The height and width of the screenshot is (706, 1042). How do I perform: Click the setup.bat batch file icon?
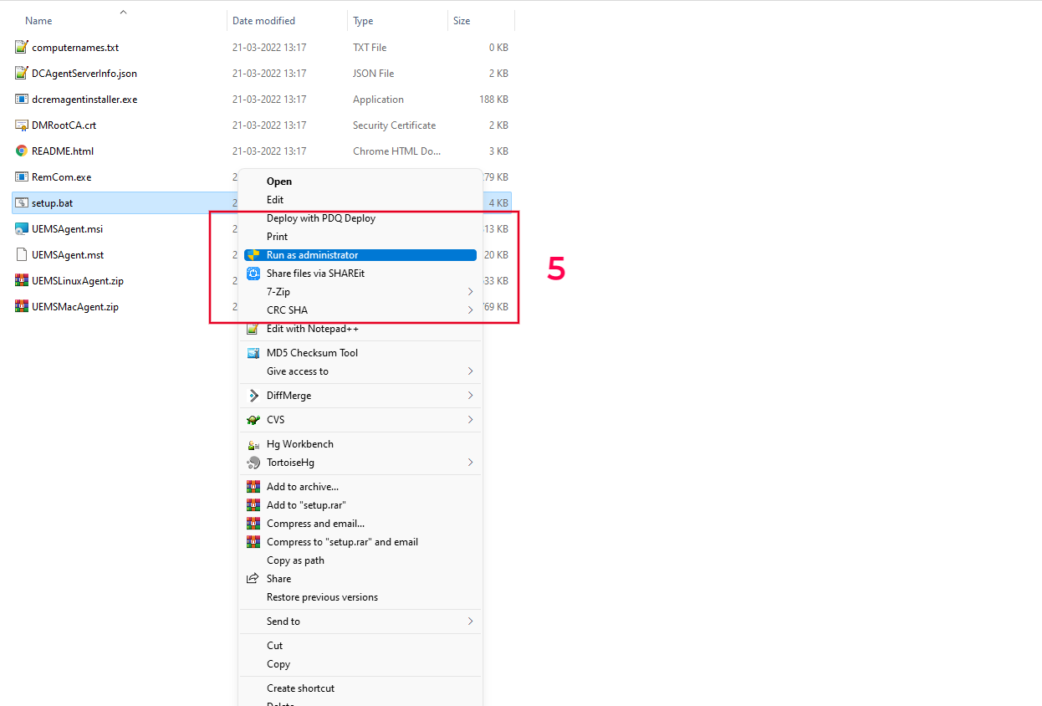click(x=22, y=203)
